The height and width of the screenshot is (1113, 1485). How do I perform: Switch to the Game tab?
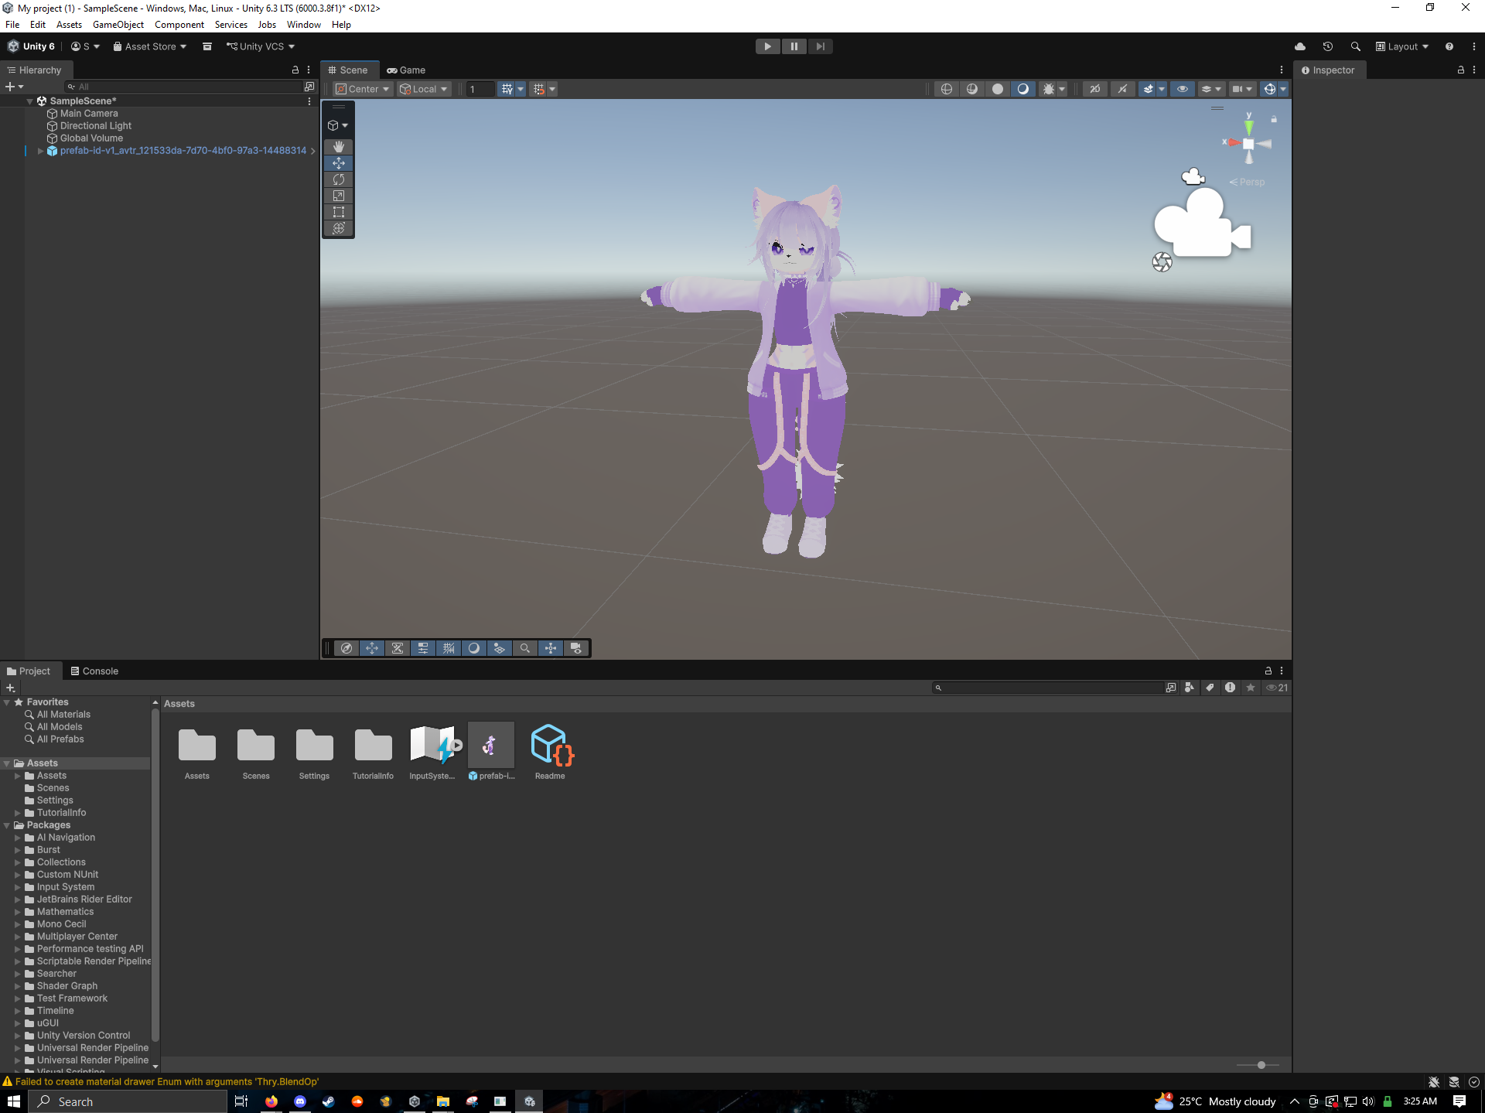click(x=406, y=70)
